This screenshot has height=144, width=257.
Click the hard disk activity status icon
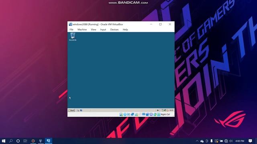[x=121, y=114]
